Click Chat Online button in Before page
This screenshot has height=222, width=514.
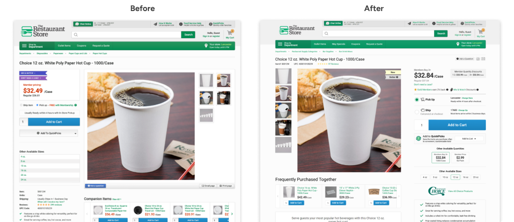point(82,24)
